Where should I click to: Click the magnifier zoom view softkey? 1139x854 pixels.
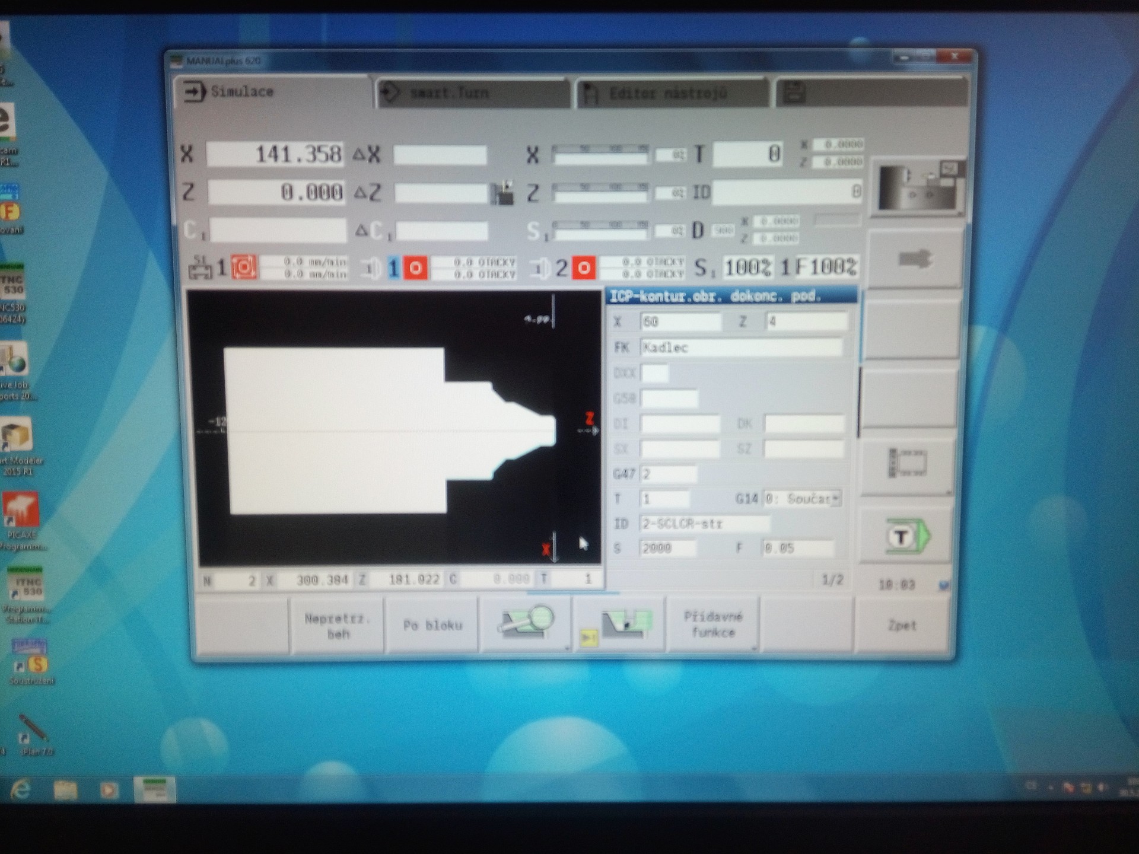click(526, 623)
